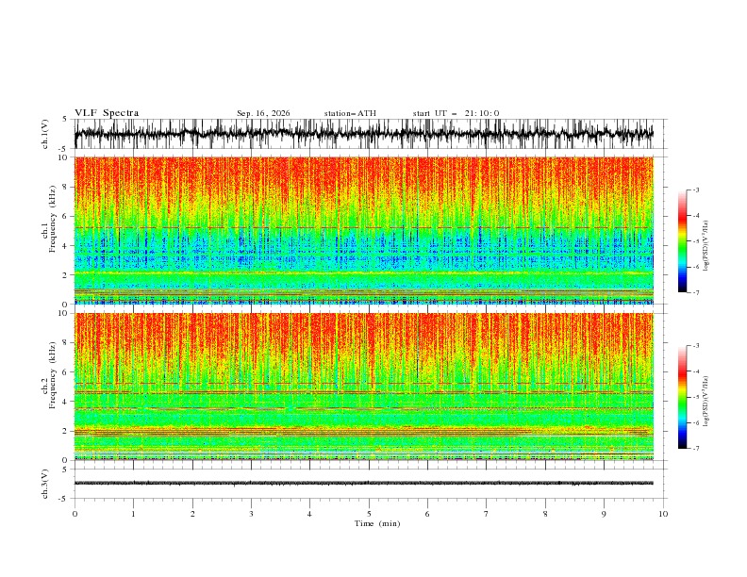This screenshot has height=577, width=747.
Task: Click the ch.3(V) axis label
Action: click(45, 484)
